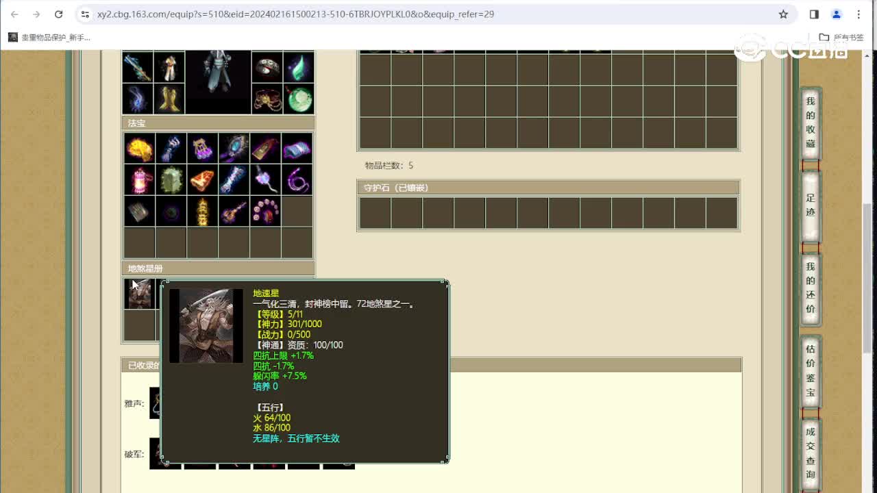Click the 破军 row label
This screenshot has height=493, width=877.
click(134, 453)
